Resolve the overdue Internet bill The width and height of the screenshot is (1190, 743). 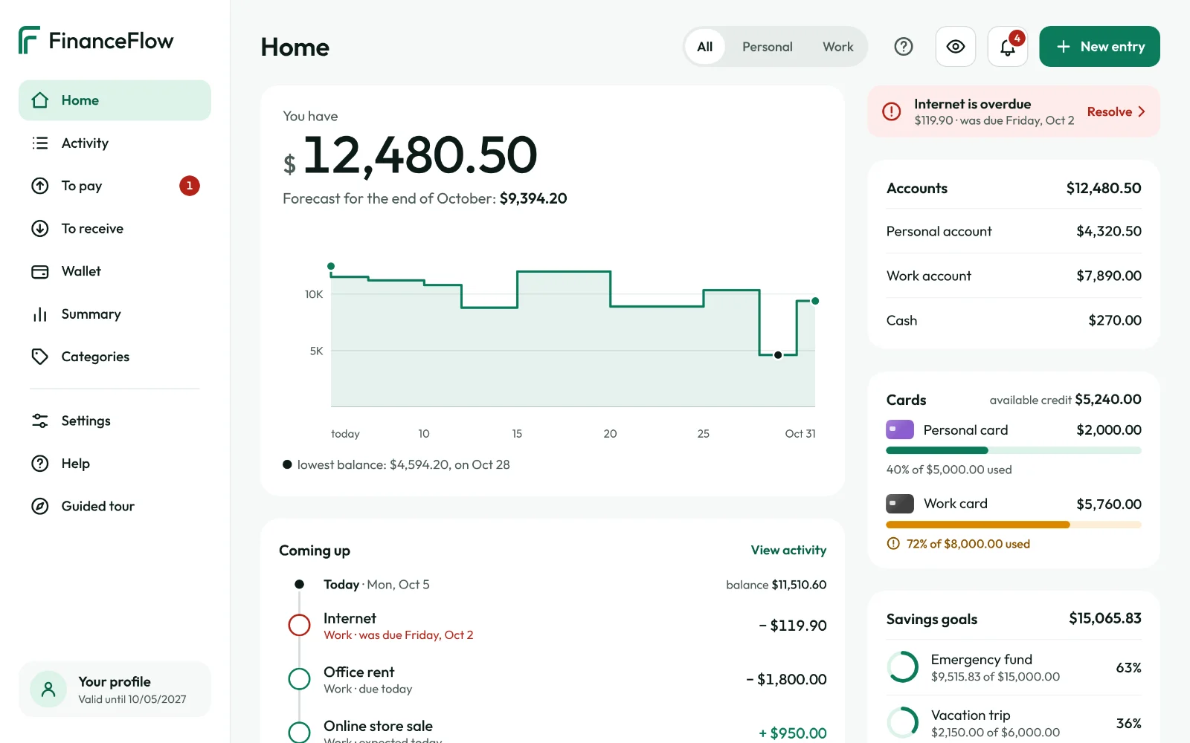click(1116, 111)
